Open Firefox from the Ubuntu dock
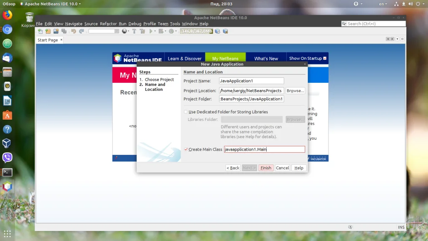 coord(8,15)
